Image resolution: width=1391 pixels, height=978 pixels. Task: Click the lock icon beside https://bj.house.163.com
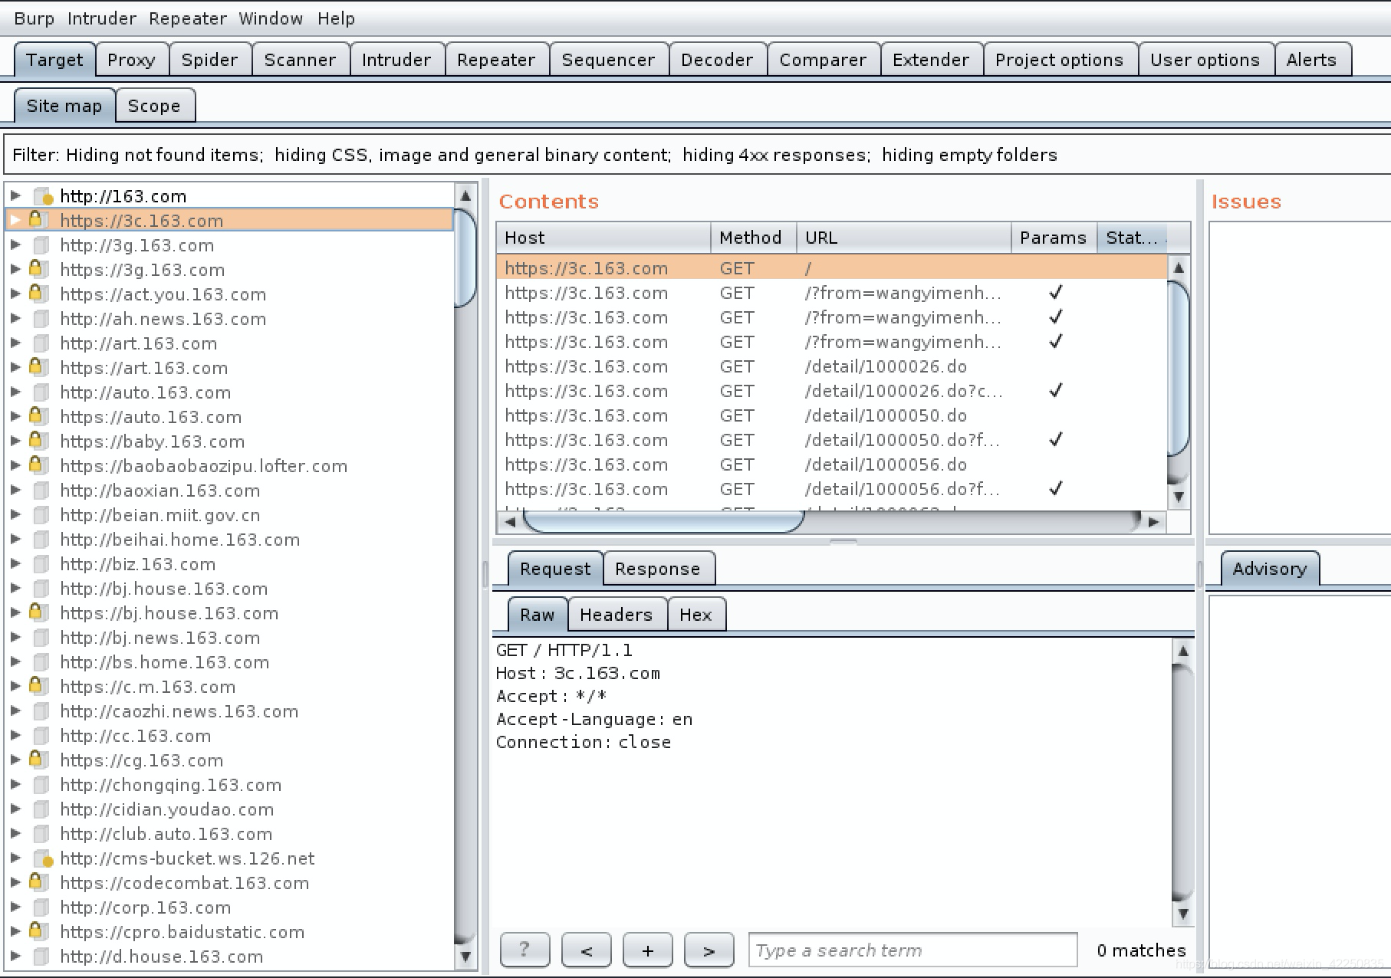click(38, 612)
